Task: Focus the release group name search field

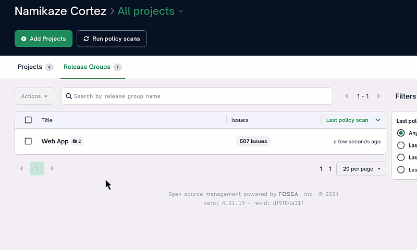Action: pos(201,96)
